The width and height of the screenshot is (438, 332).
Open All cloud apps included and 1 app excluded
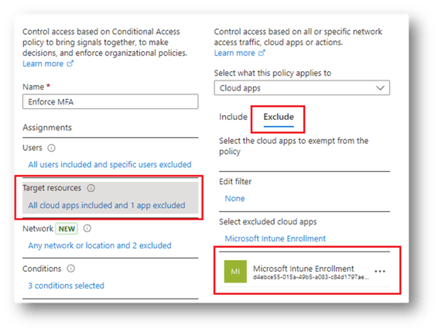[x=107, y=205]
